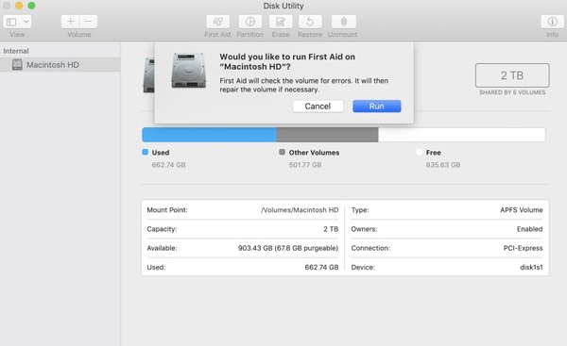
Task: Click the 'Mount Point:' label
Action: tap(167, 210)
